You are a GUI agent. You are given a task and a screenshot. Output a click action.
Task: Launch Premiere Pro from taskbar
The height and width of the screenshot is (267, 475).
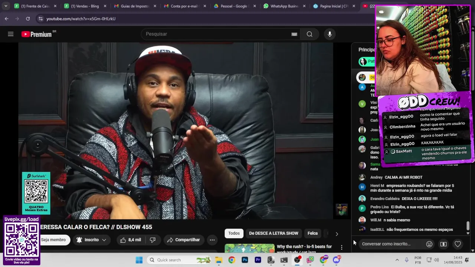coord(258,260)
